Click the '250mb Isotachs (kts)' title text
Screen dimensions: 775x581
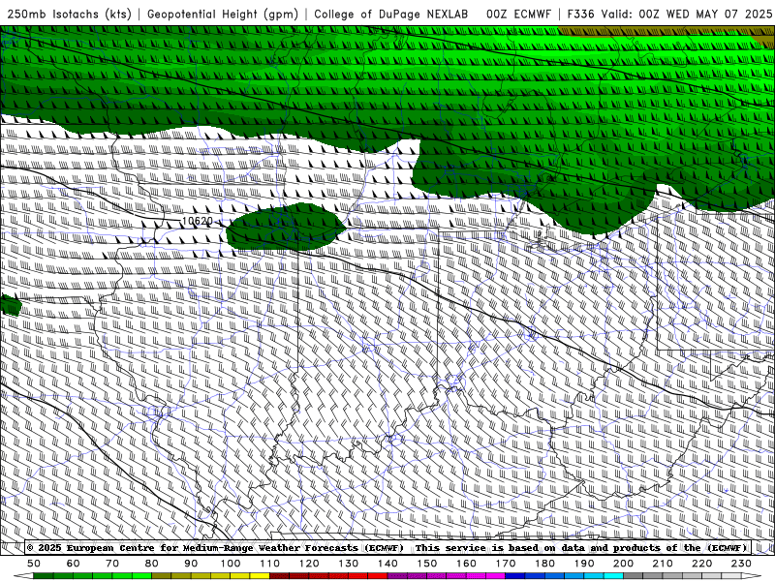(x=69, y=14)
